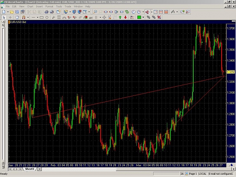Select the fan lines drawing tool

pos(54,17)
